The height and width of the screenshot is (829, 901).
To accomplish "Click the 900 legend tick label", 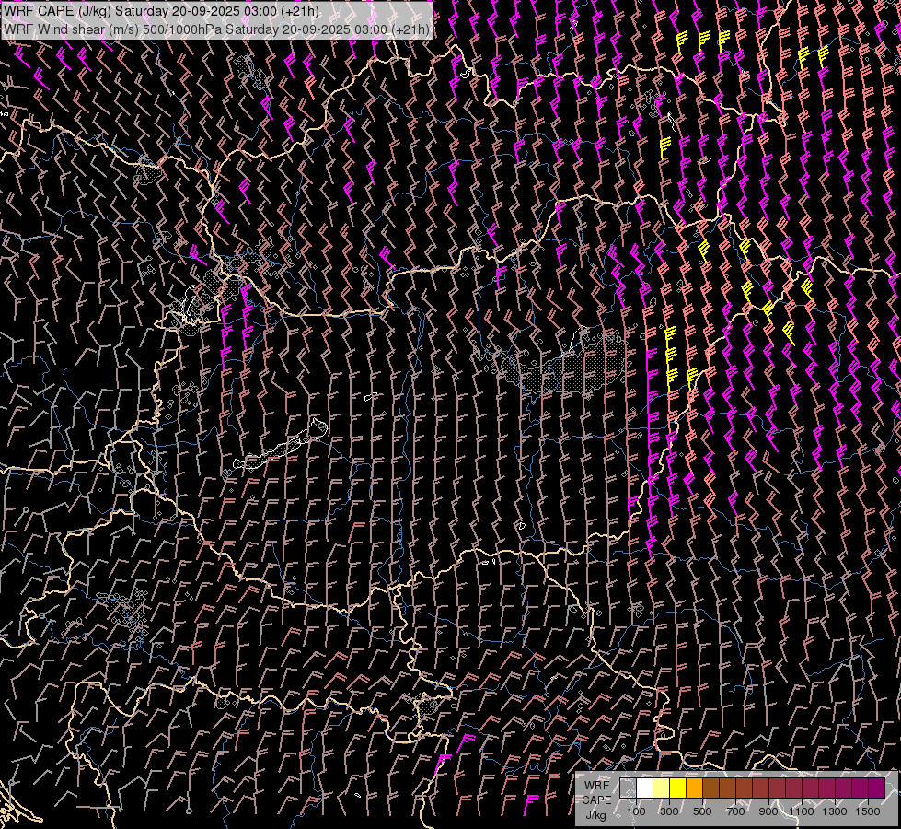I will pyautogui.click(x=768, y=811).
